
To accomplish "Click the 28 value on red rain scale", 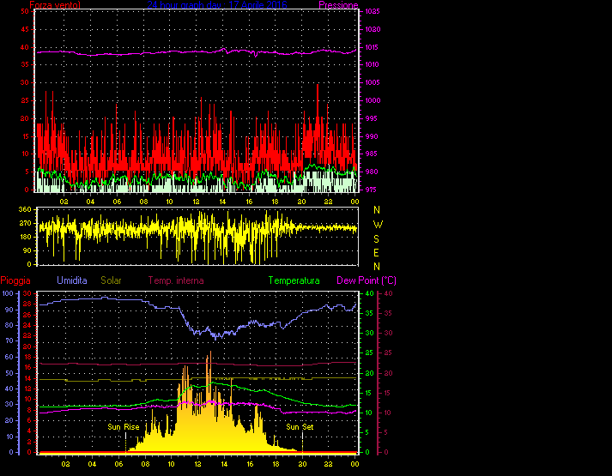I will click(x=27, y=304).
